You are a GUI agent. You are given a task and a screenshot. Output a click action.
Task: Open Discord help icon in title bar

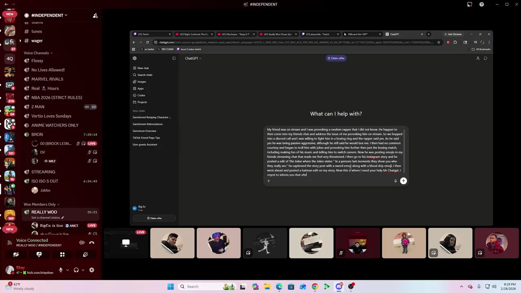(x=482, y=4)
